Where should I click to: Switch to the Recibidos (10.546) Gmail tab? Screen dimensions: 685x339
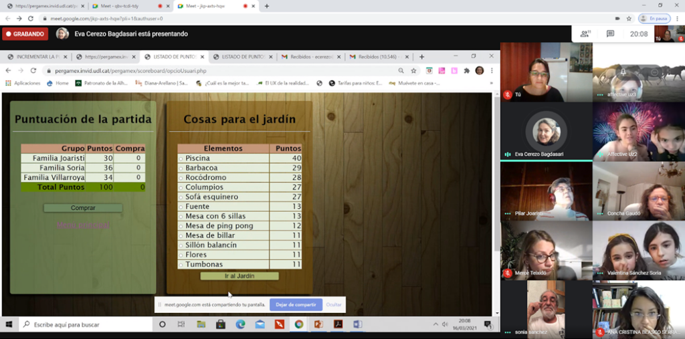pyautogui.click(x=373, y=57)
